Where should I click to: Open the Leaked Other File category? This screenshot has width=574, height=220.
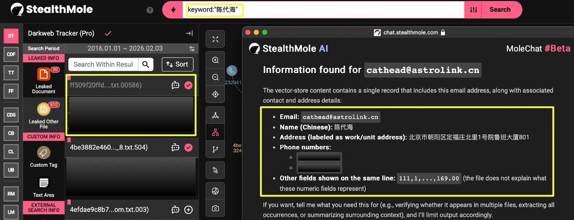point(44,109)
